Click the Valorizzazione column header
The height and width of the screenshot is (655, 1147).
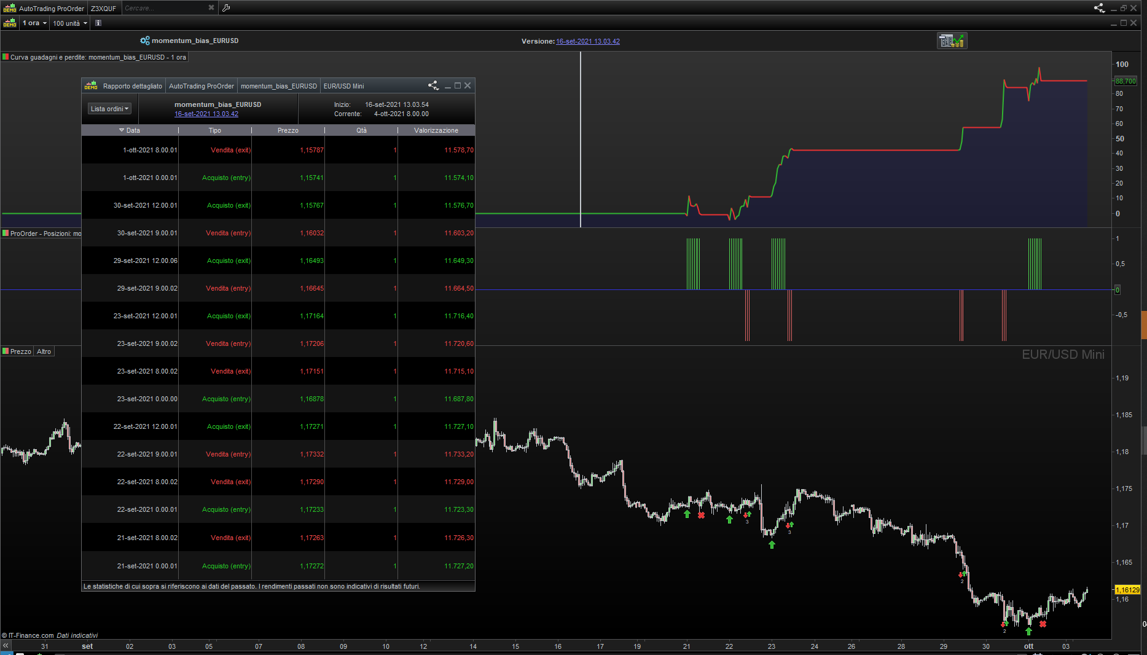coord(436,130)
